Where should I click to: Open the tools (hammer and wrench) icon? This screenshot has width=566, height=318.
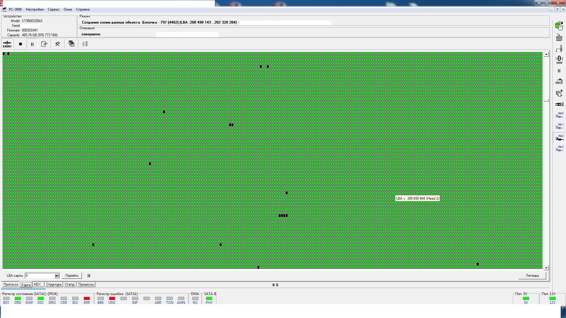click(57, 44)
